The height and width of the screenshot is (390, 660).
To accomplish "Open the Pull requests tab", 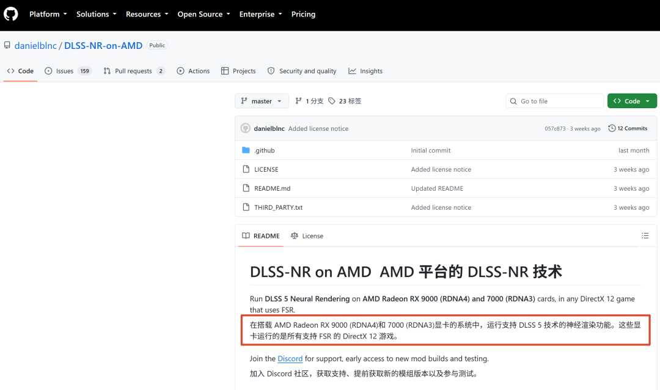I will 134,71.
